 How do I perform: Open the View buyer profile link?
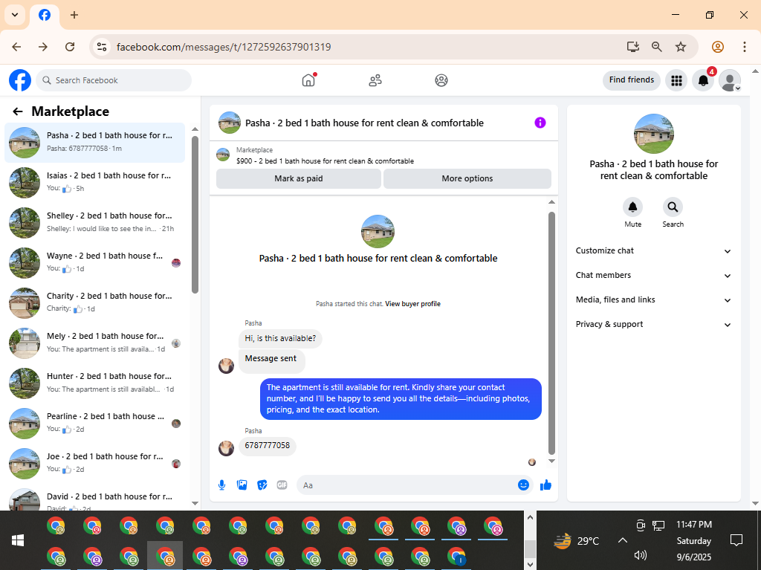[413, 304]
